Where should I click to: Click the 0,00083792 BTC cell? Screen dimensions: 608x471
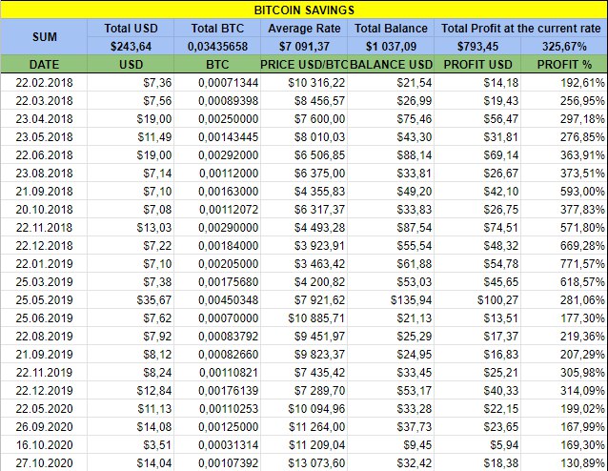tap(217, 336)
